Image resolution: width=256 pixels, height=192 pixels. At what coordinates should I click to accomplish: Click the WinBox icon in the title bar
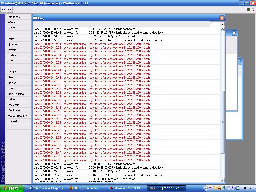(x=2, y=3)
